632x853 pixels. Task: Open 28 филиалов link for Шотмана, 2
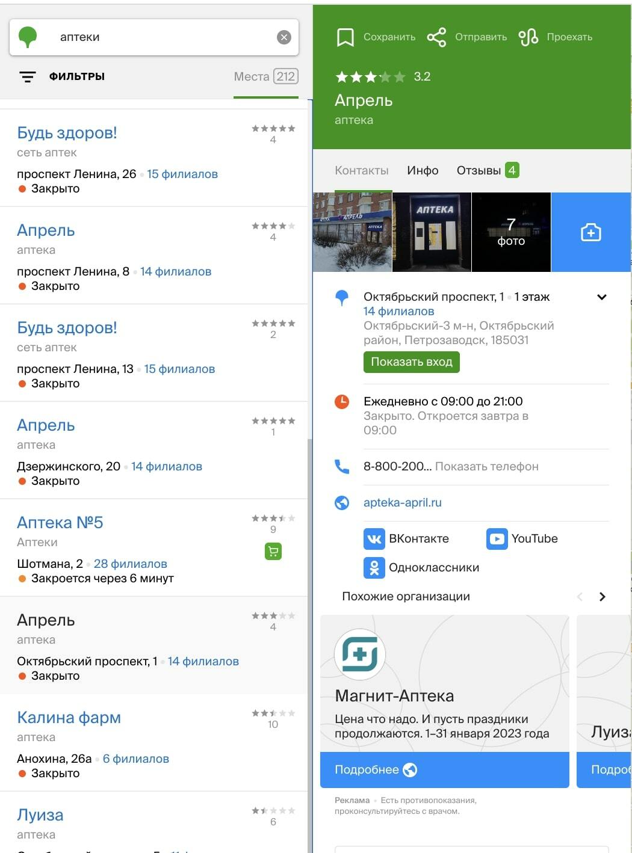pyautogui.click(x=131, y=564)
